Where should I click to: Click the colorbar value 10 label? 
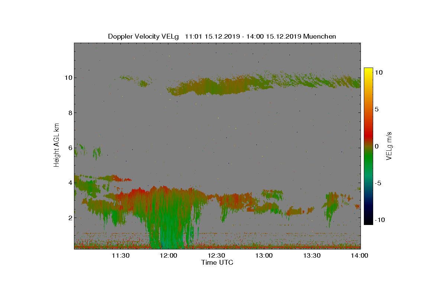point(378,72)
